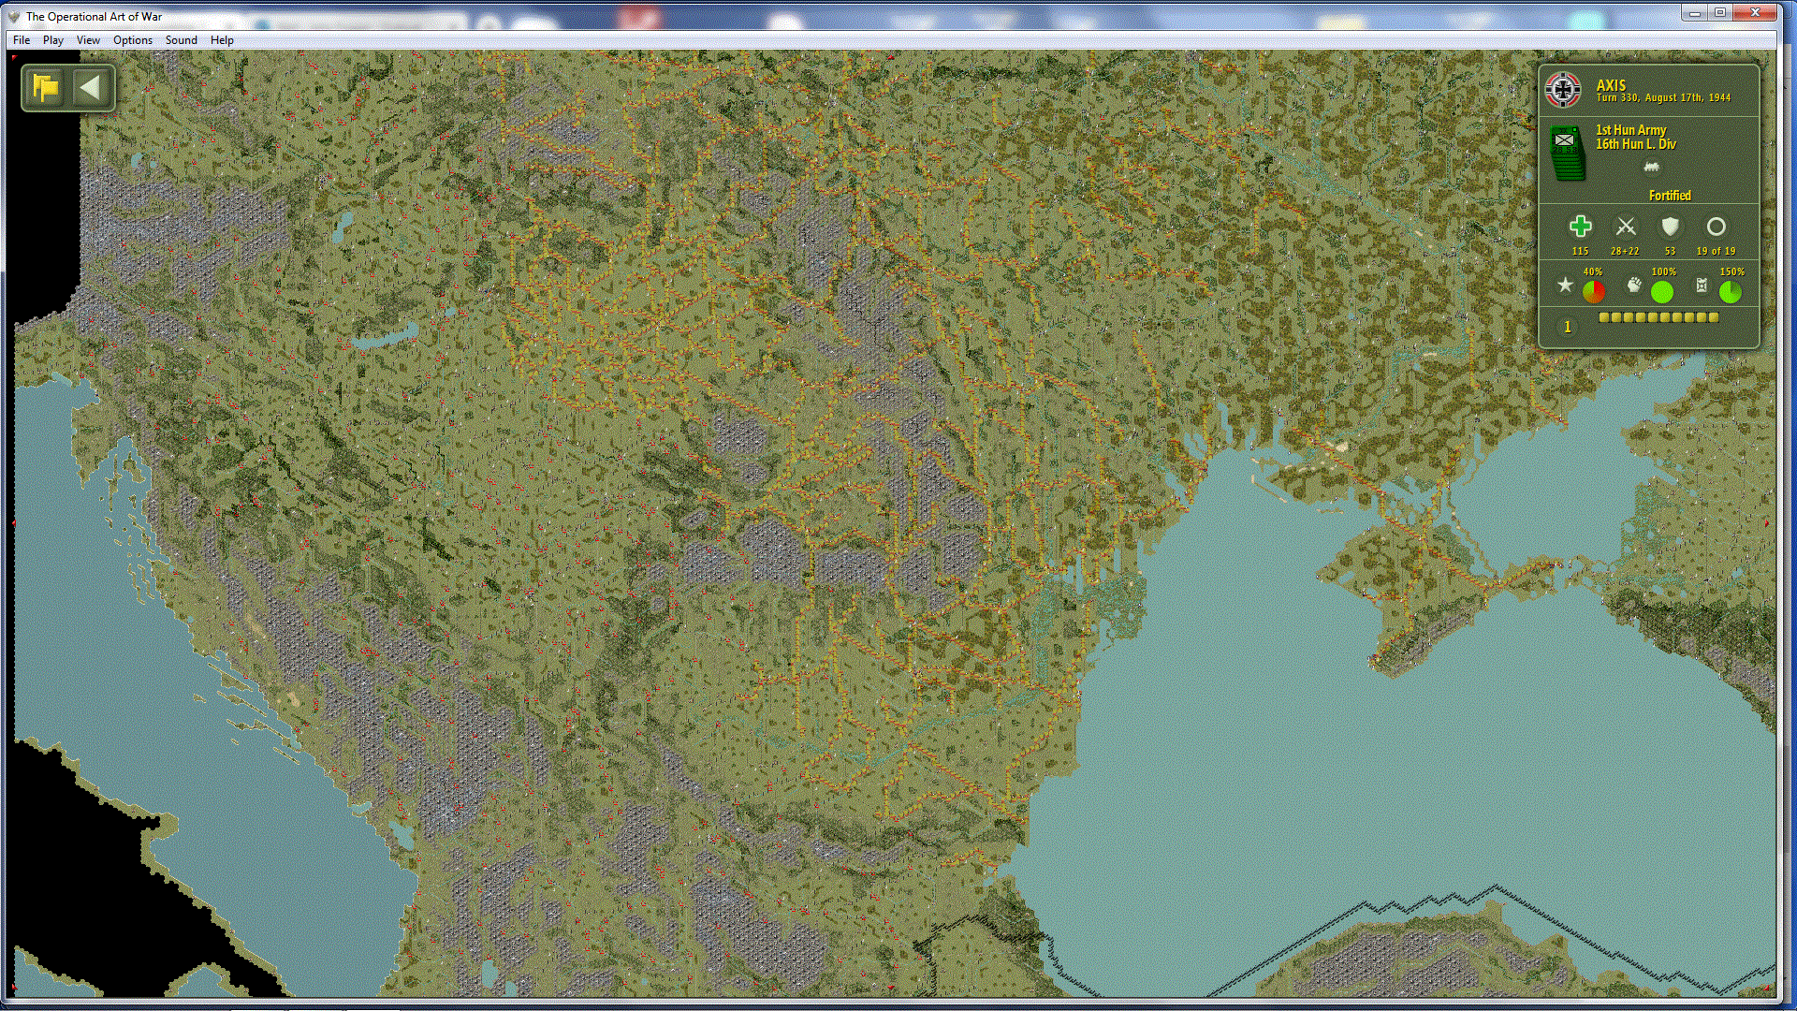Click the white circle movement icon

pyautogui.click(x=1716, y=227)
